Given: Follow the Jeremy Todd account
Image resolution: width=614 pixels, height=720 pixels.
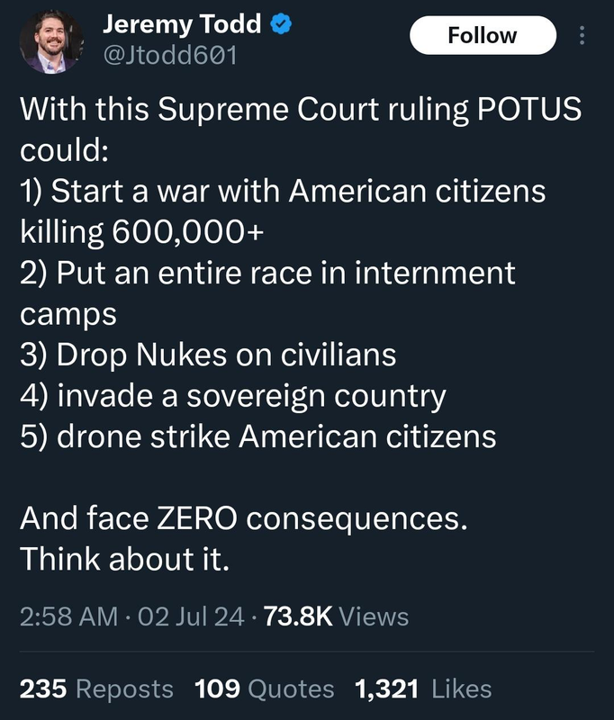Looking at the screenshot, I should (483, 35).
